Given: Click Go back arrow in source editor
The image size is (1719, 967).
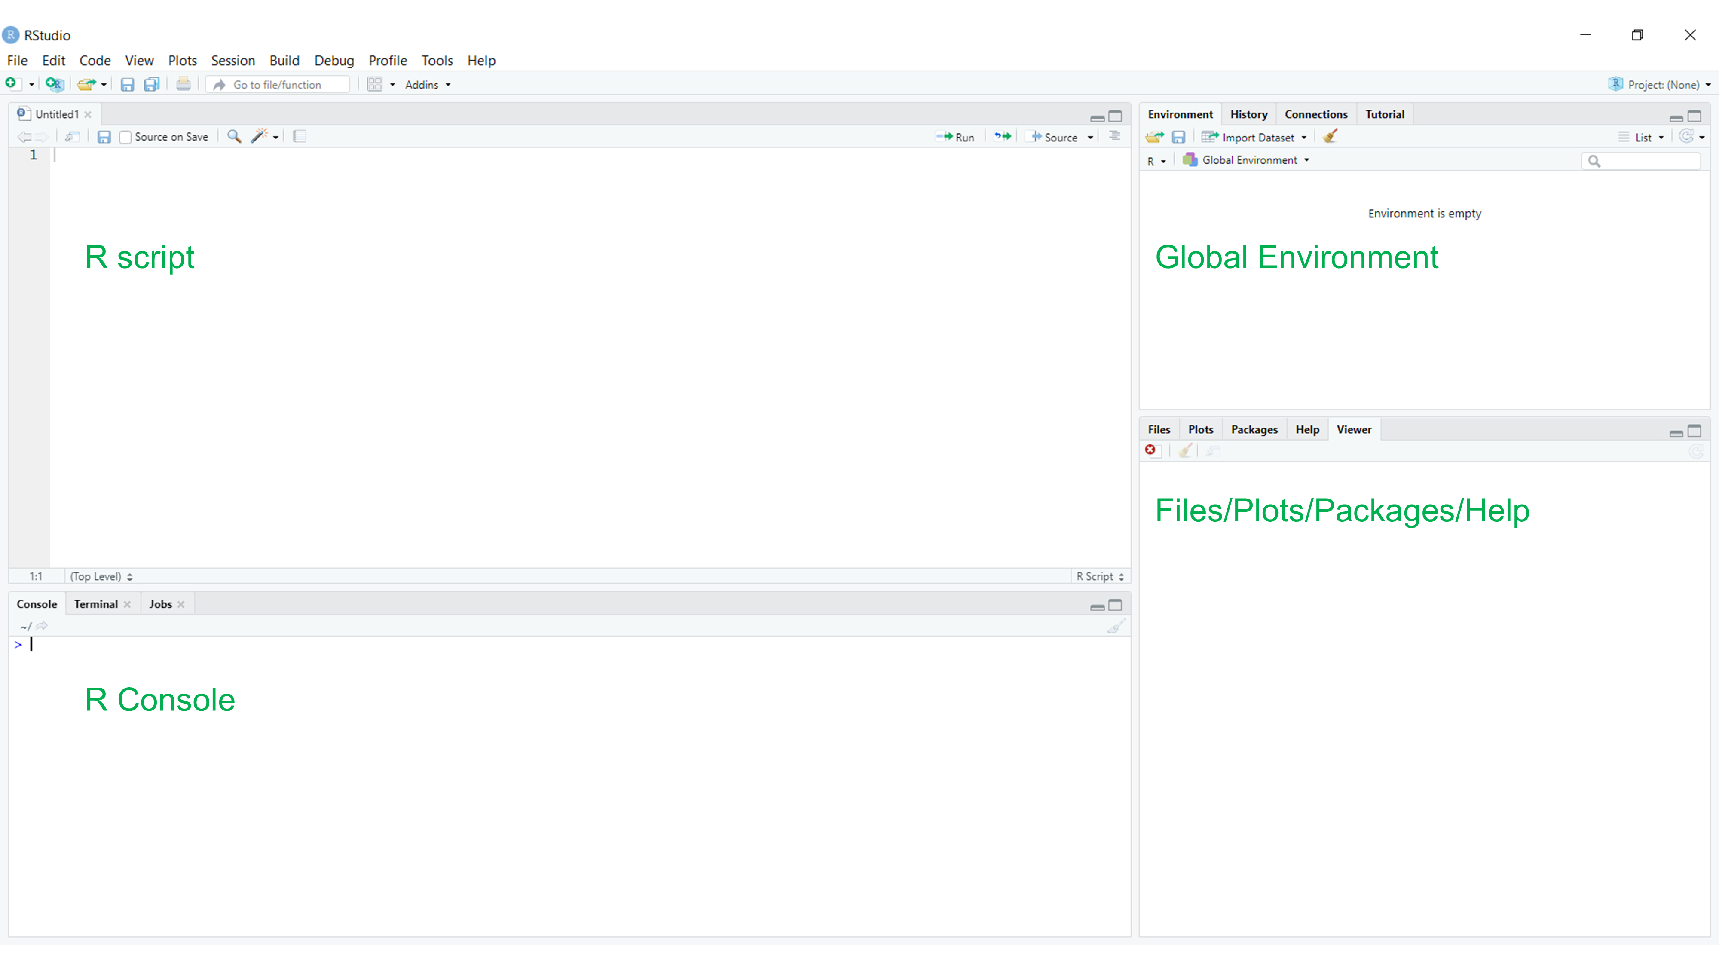Looking at the screenshot, I should click(24, 137).
